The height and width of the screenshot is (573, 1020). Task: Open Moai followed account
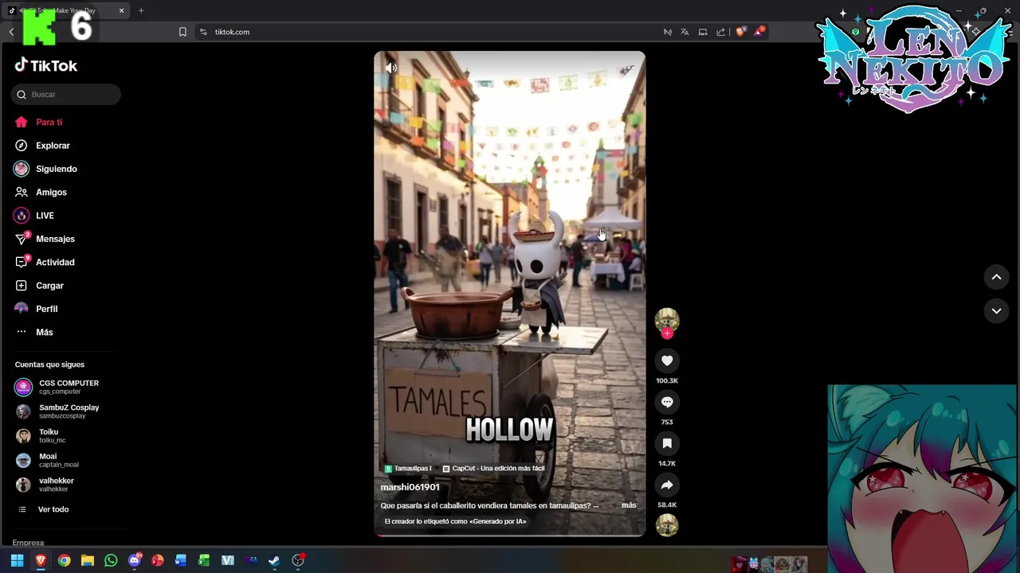click(x=48, y=460)
